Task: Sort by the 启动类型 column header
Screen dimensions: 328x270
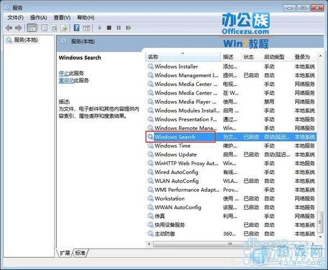Action: 277,57
